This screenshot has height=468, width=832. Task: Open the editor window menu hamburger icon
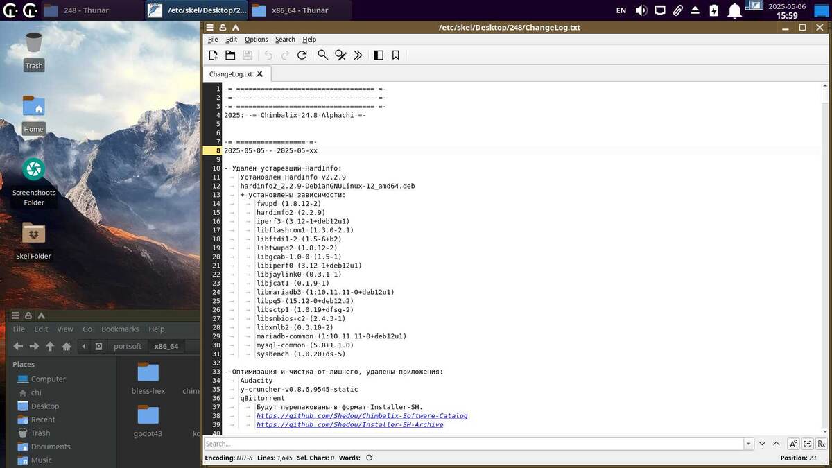coord(210,28)
